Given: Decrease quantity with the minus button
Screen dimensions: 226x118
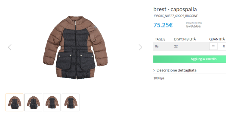Looking at the screenshot, I should click(x=213, y=46).
